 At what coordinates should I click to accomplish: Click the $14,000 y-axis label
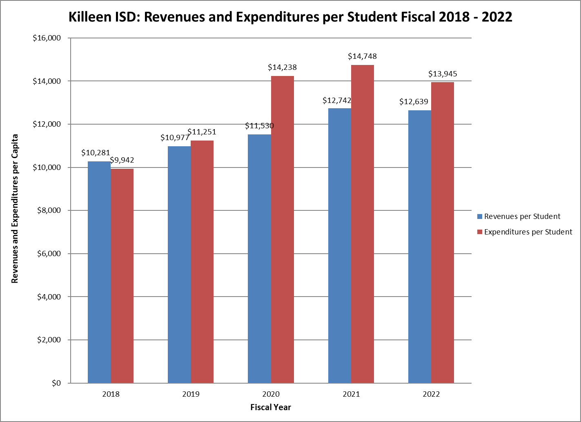47,81
